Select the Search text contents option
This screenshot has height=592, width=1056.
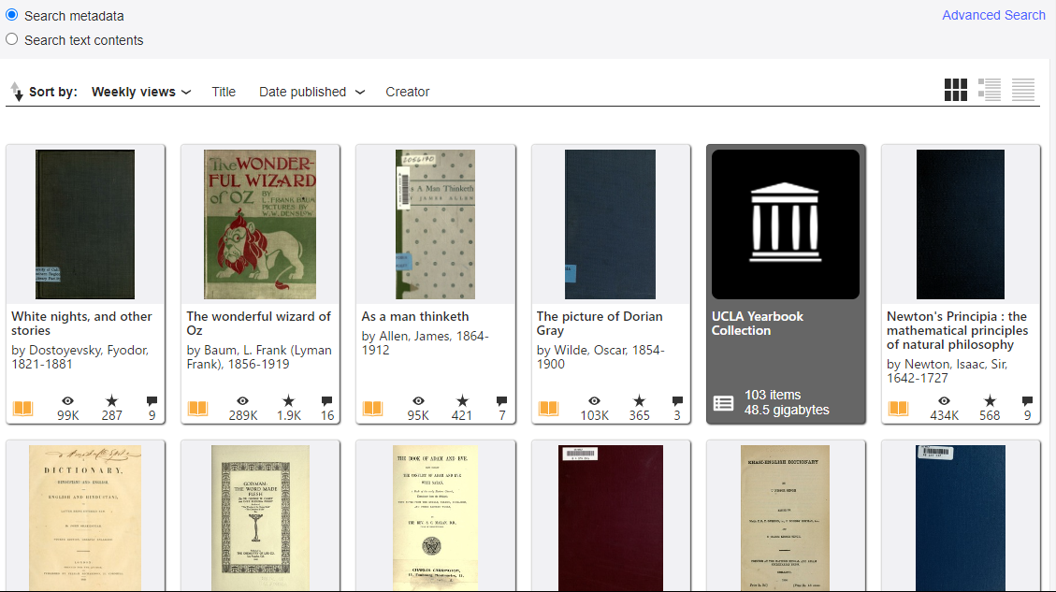(12, 39)
